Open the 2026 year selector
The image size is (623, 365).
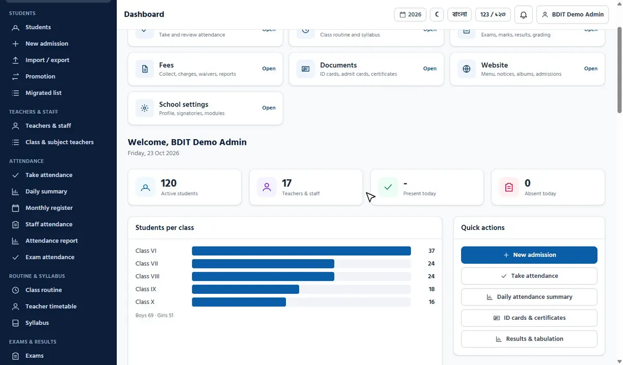coord(410,15)
